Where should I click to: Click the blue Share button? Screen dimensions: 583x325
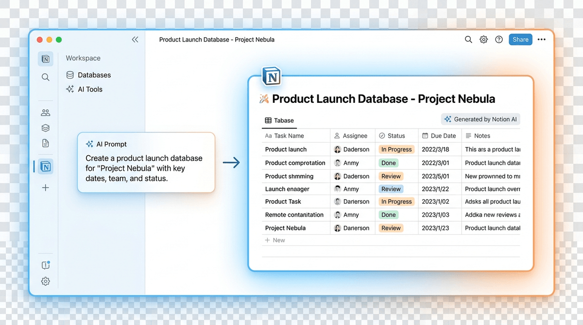(520, 40)
